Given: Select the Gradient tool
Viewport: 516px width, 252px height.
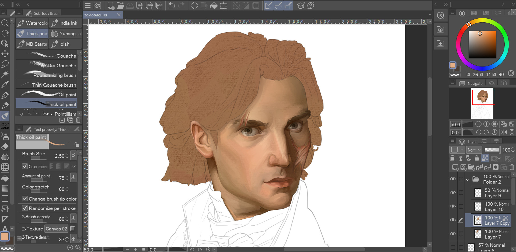Looking at the screenshot, I should [x=5, y=188].
